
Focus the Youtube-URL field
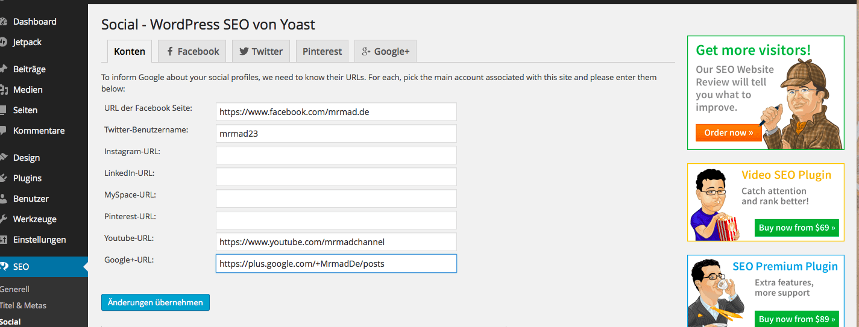(x=336, y=242)
